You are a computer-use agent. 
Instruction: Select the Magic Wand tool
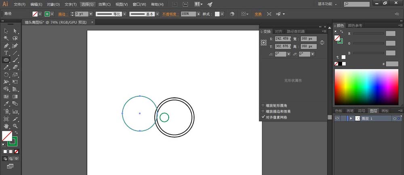pos(6,38)
